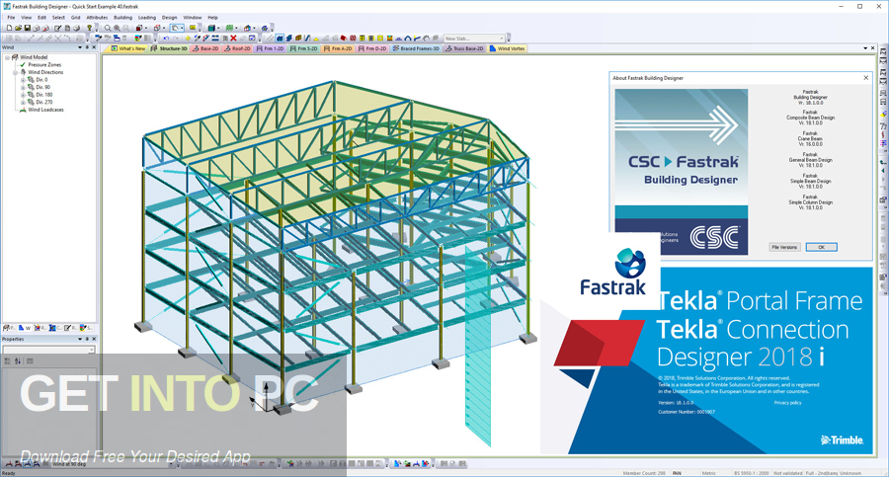Click the zoom in magnifier icon
889x477 pixels.
click(117, 28)
